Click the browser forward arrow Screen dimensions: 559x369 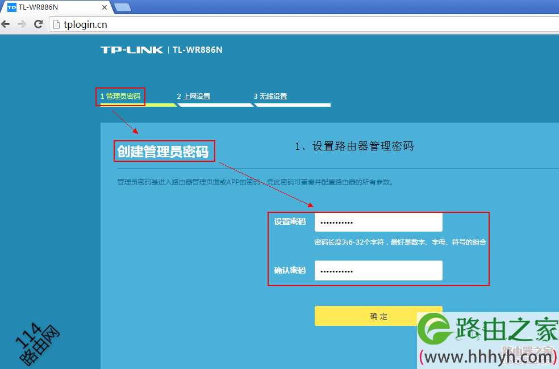(x=22, y=24)
